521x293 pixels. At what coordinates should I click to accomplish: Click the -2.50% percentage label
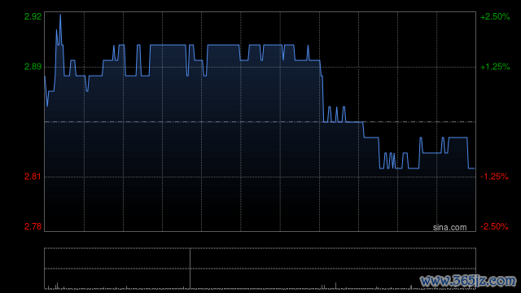click(494, 226)
